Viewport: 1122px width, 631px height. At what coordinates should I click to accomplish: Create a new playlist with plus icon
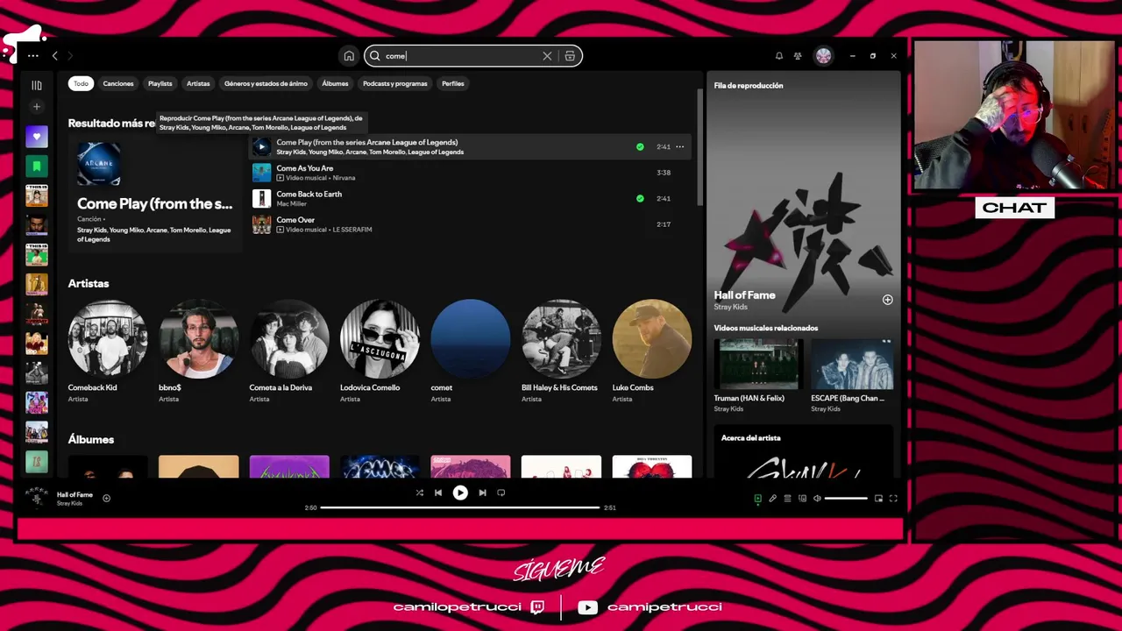tap(36, 107)
